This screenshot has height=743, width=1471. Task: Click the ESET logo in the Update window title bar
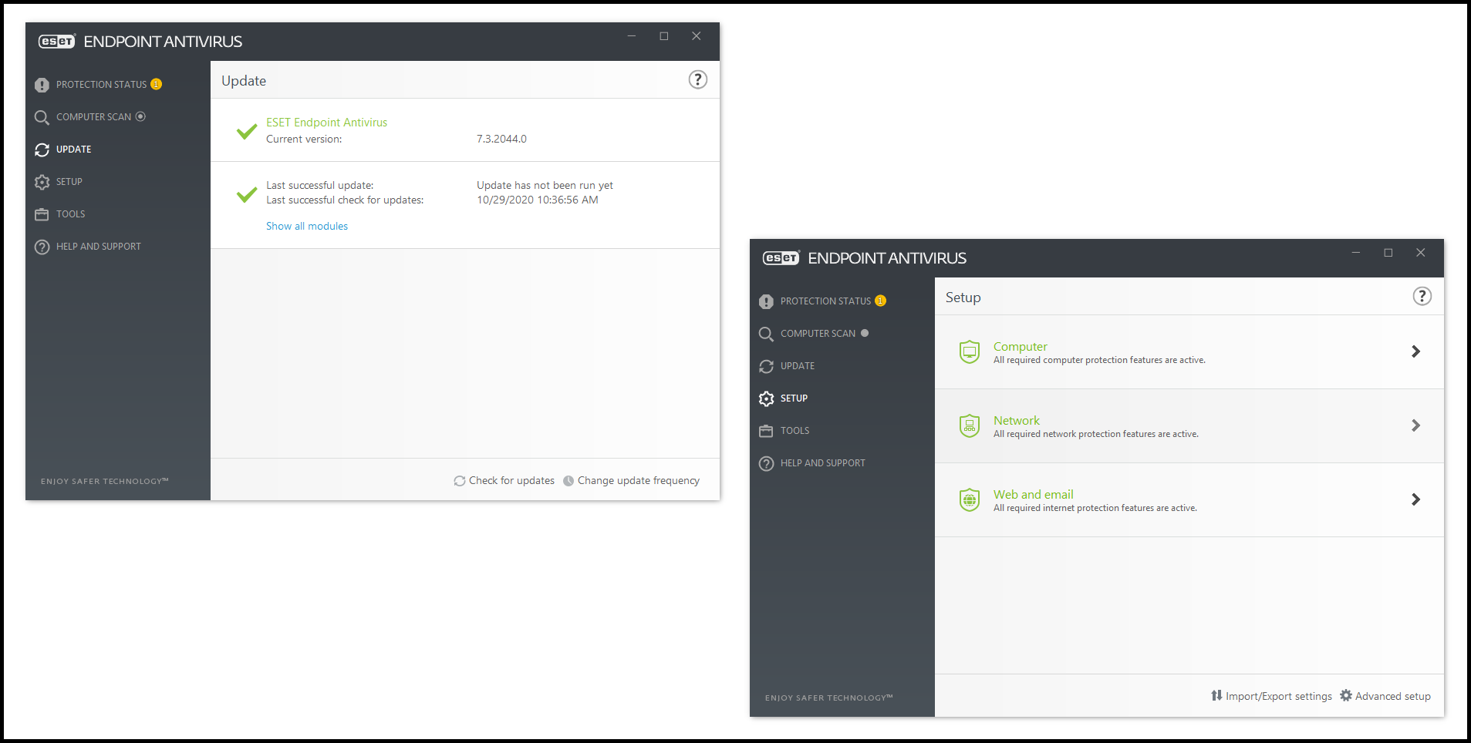tap(57, 42)
